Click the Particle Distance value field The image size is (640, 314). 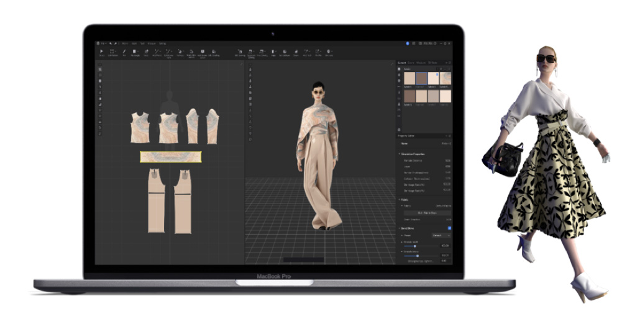(x=448, y=161)
